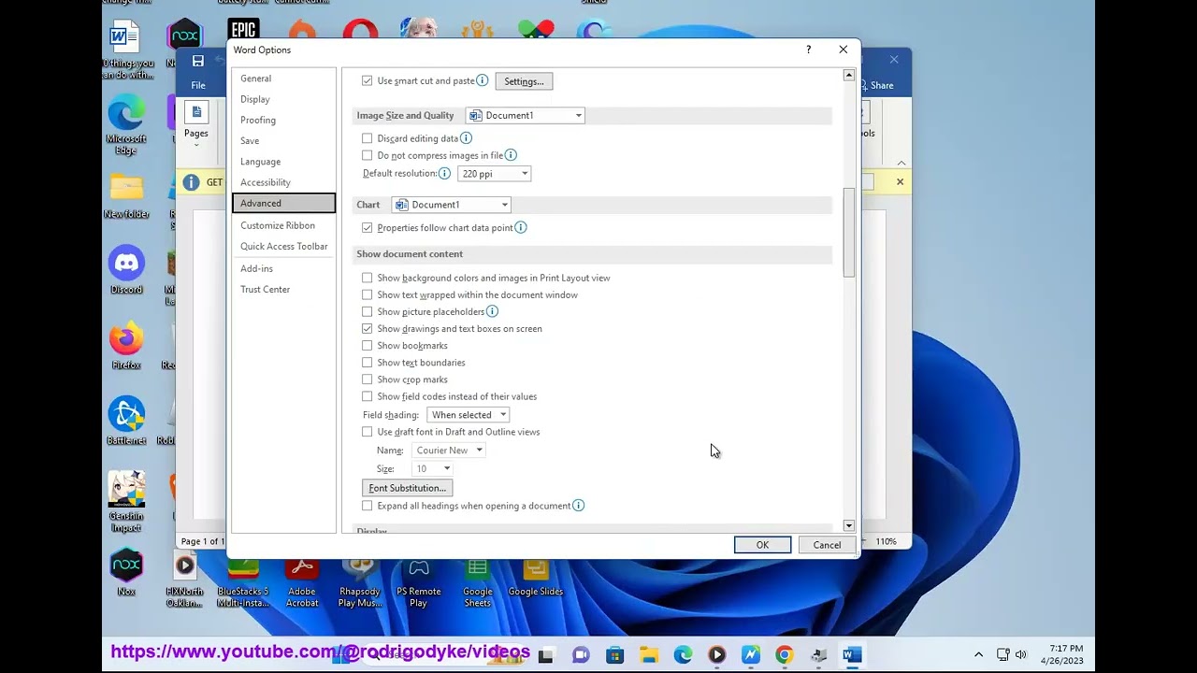Enable Show field codes instead of values
Screen dimensions: 1197x673
(x=367, y=396)
